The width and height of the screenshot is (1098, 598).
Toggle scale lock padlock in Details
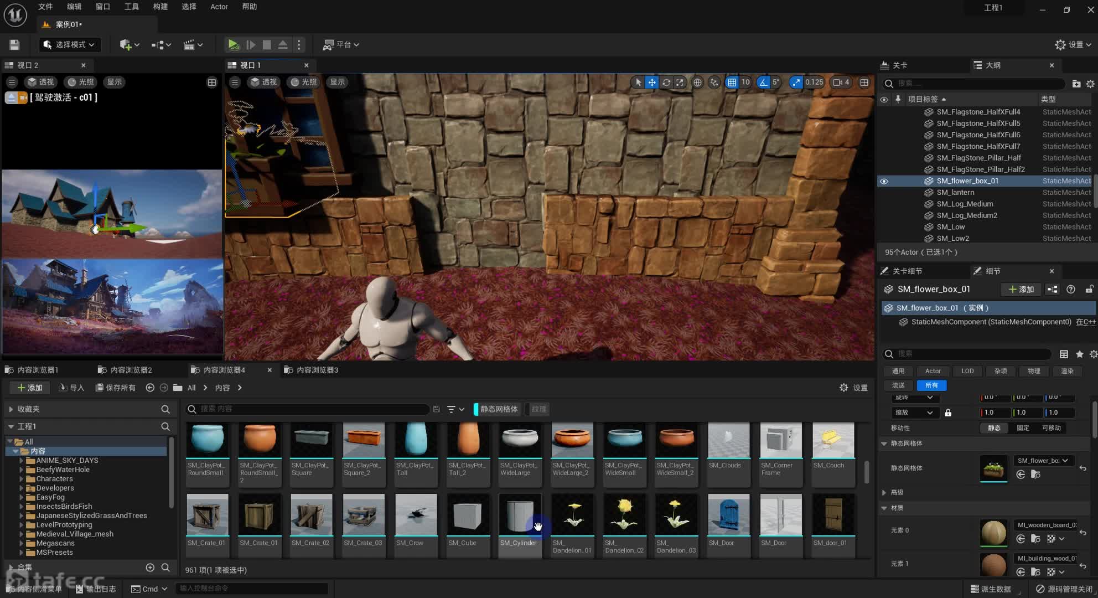948,413
